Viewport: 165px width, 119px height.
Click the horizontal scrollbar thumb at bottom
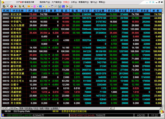point(113,108)
